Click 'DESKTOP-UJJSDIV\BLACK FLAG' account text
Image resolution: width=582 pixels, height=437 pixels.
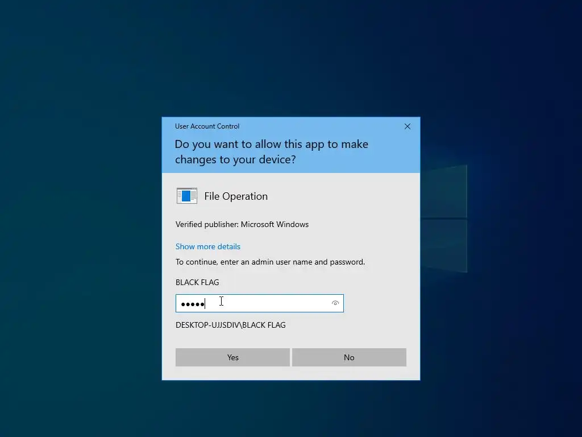[x=231, y=325]
